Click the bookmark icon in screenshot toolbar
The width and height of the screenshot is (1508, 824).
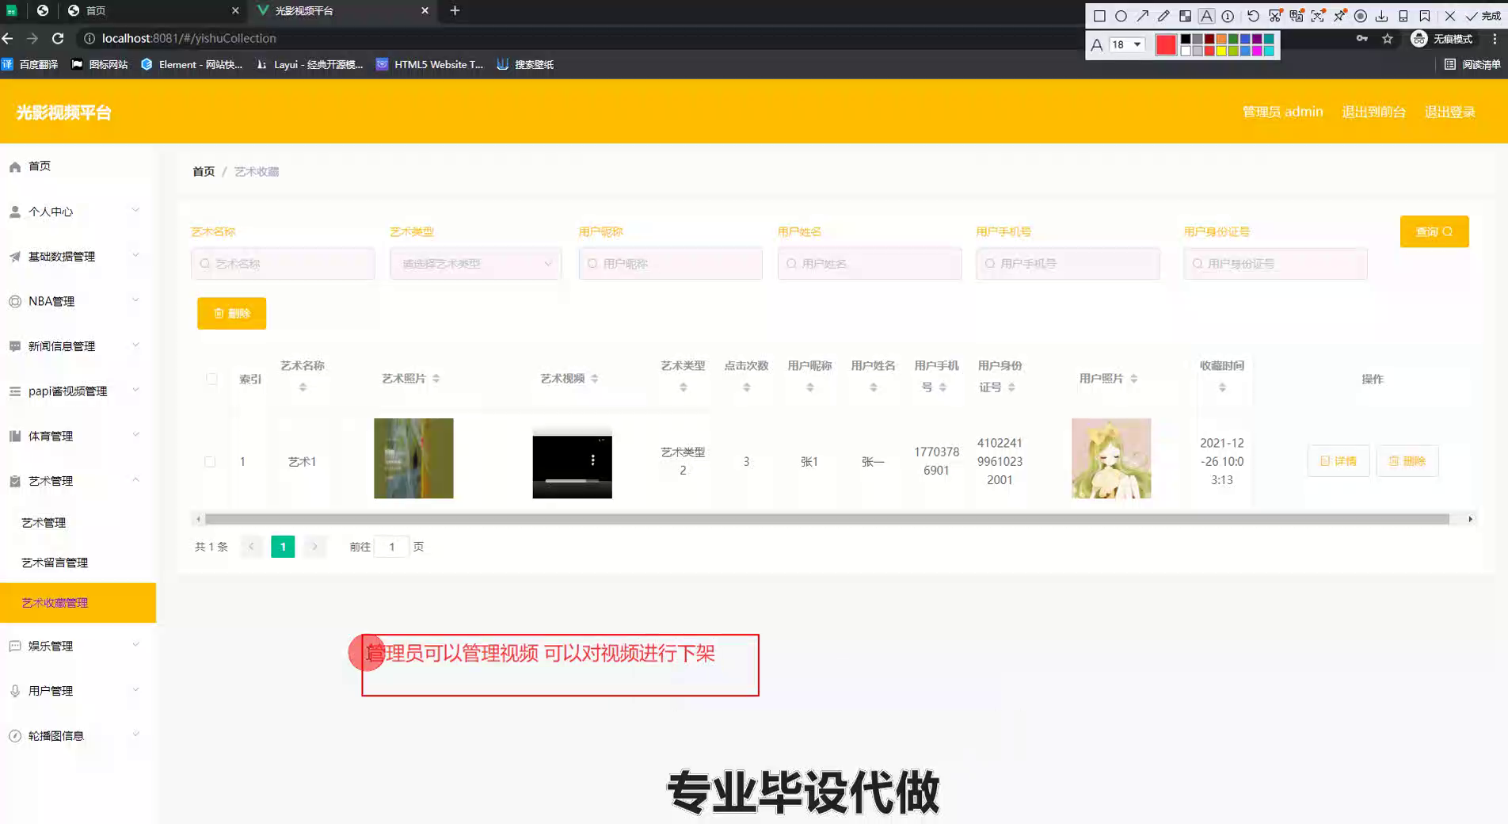pyautogui.click(x=1424, y=16)
